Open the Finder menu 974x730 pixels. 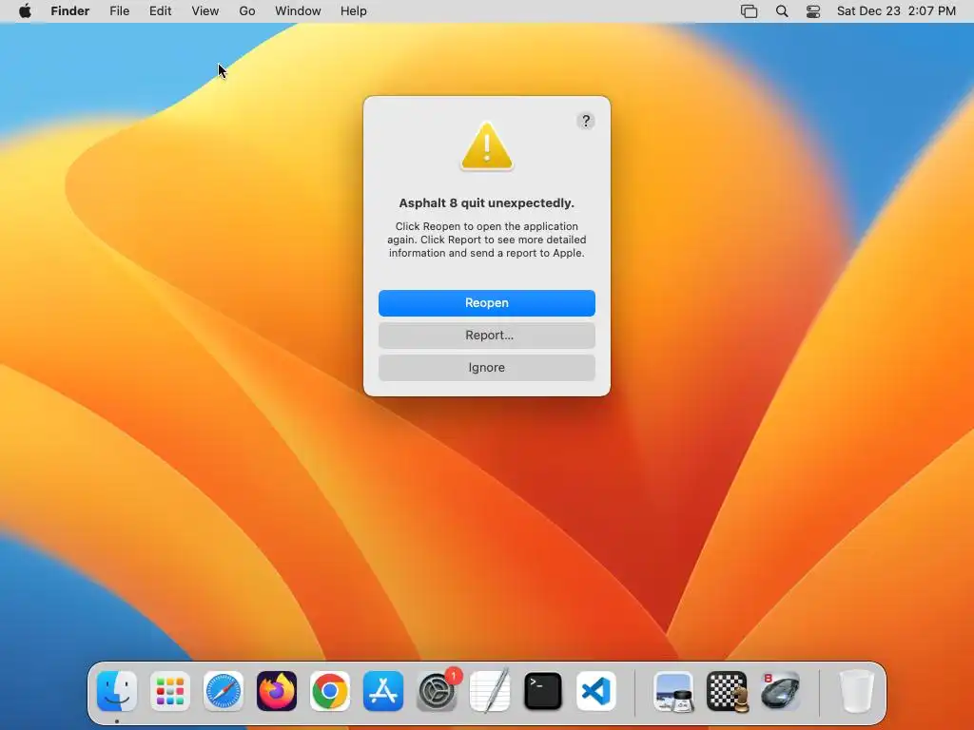click(70, 11)
